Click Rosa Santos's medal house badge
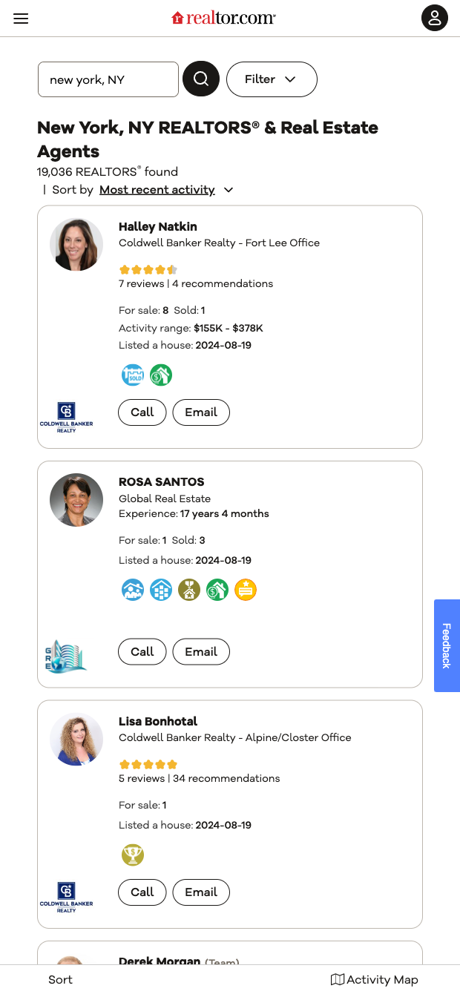 [x=189, y=590]
